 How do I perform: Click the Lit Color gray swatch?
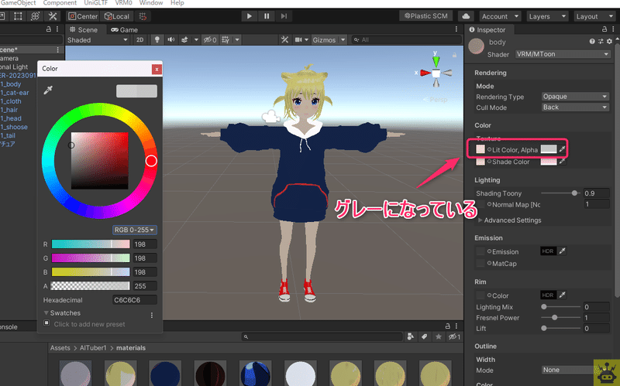[549, 149]
